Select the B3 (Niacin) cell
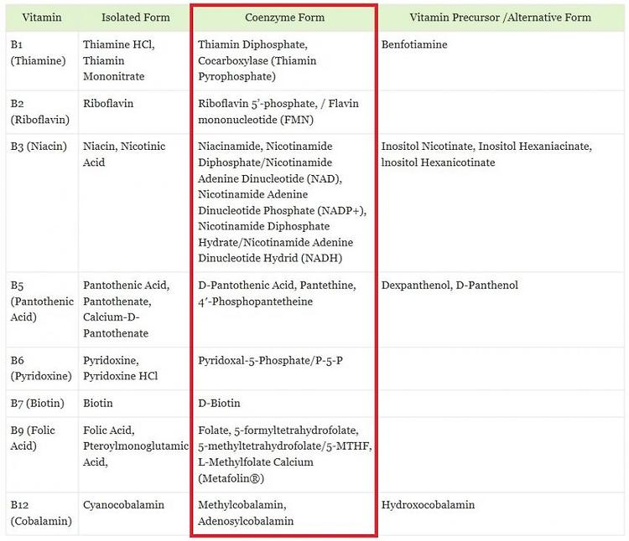The image size is (629, 541). pyautogui.click(x=42, y=203)
